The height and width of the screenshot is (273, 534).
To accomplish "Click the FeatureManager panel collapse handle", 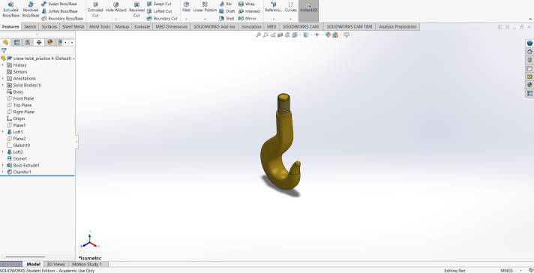I will coord(76,142).
